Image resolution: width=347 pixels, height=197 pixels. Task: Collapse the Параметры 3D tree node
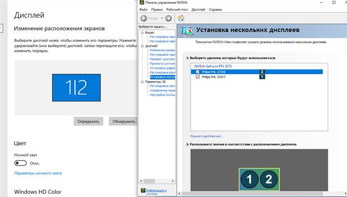coord(143,82)
